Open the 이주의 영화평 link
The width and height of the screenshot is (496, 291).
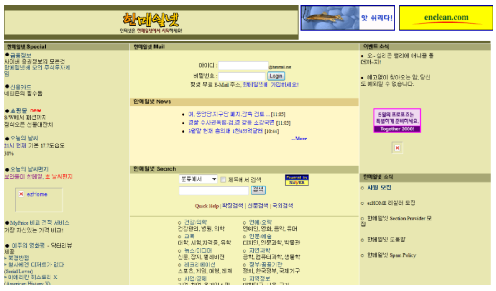(28, 245)
